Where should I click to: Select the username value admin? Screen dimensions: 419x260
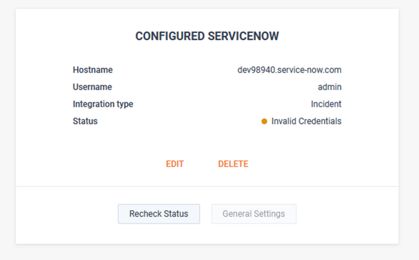330,87
